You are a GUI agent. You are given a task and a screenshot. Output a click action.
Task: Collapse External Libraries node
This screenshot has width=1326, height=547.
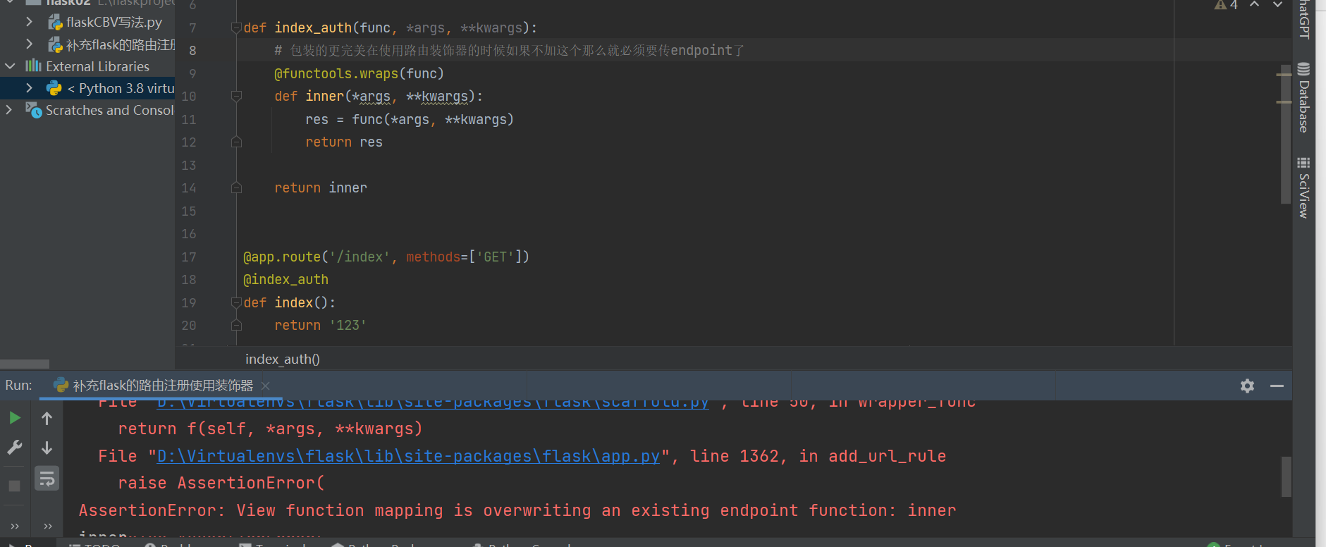point(10,66)
